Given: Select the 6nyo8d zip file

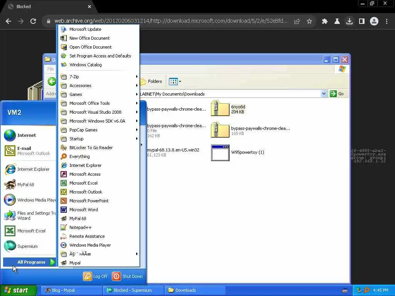Looking at the screenshot, I should coord(228,109).
